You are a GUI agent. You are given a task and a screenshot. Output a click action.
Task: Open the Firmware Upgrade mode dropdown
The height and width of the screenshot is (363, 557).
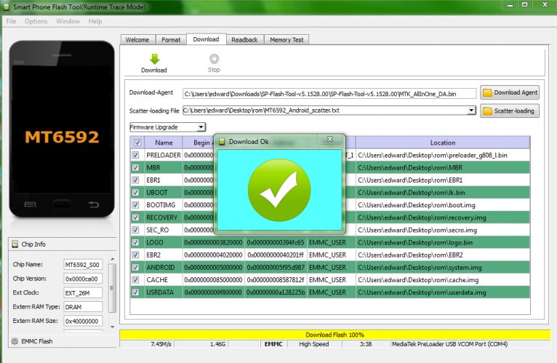click(168, 127)
